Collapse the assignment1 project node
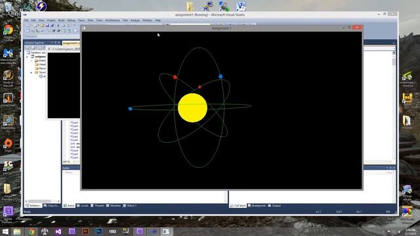The height and width of the screenshot is (236, 420). click(27, 57)
